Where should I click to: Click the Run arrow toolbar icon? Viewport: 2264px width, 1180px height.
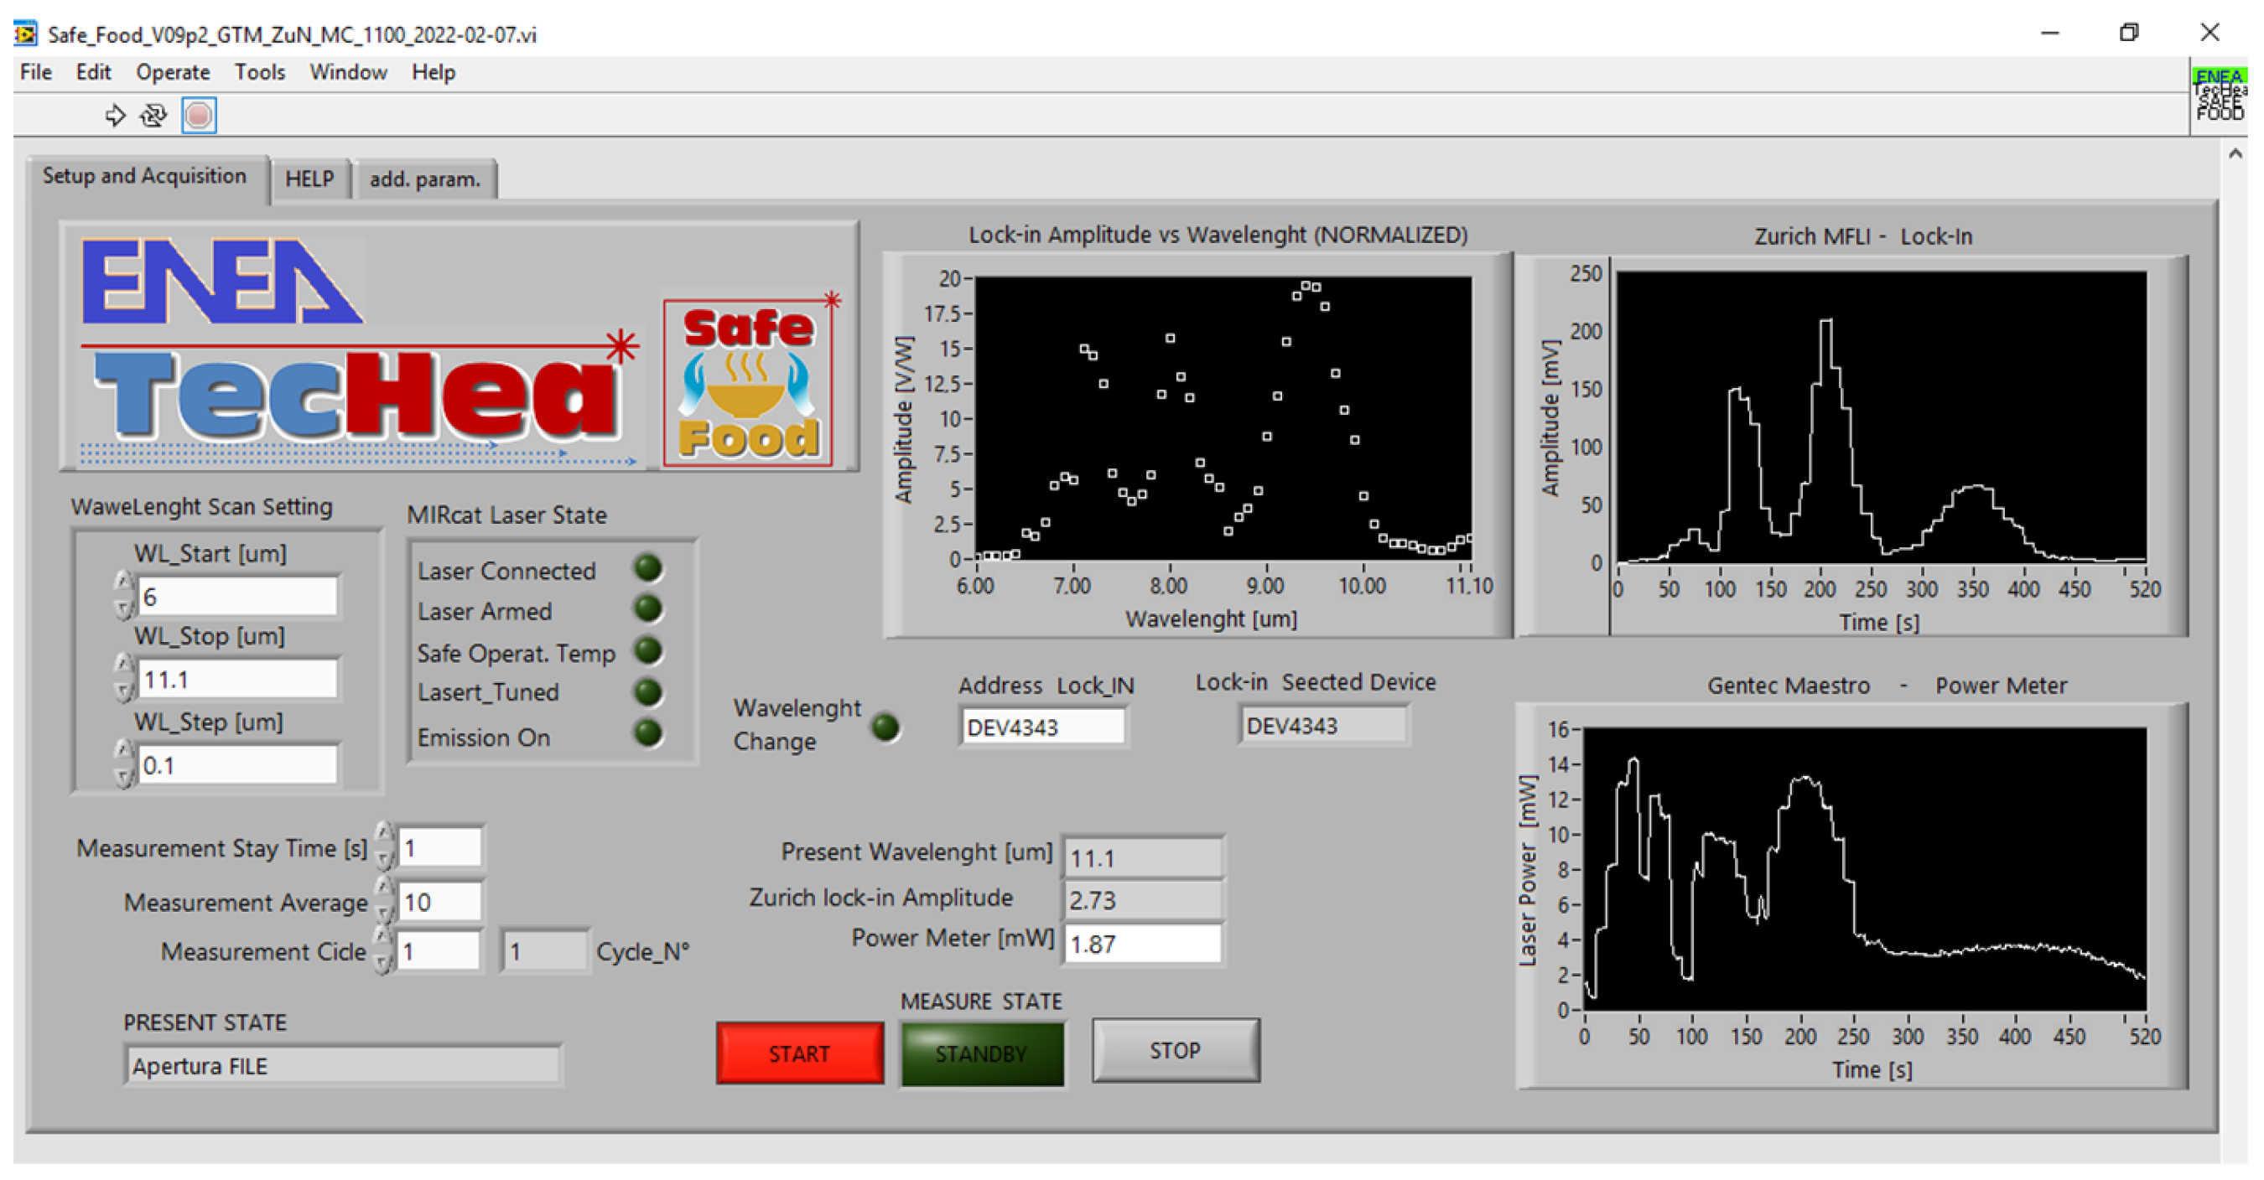pyautogui.click(x=114, y=115)
